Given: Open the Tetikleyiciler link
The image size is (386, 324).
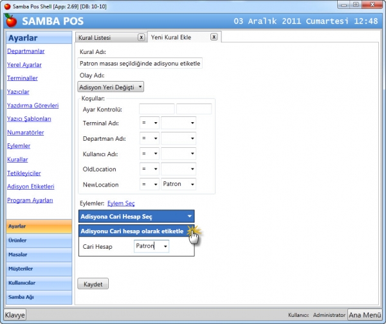Looking at the screenshot, I should [x=24, y=173].
